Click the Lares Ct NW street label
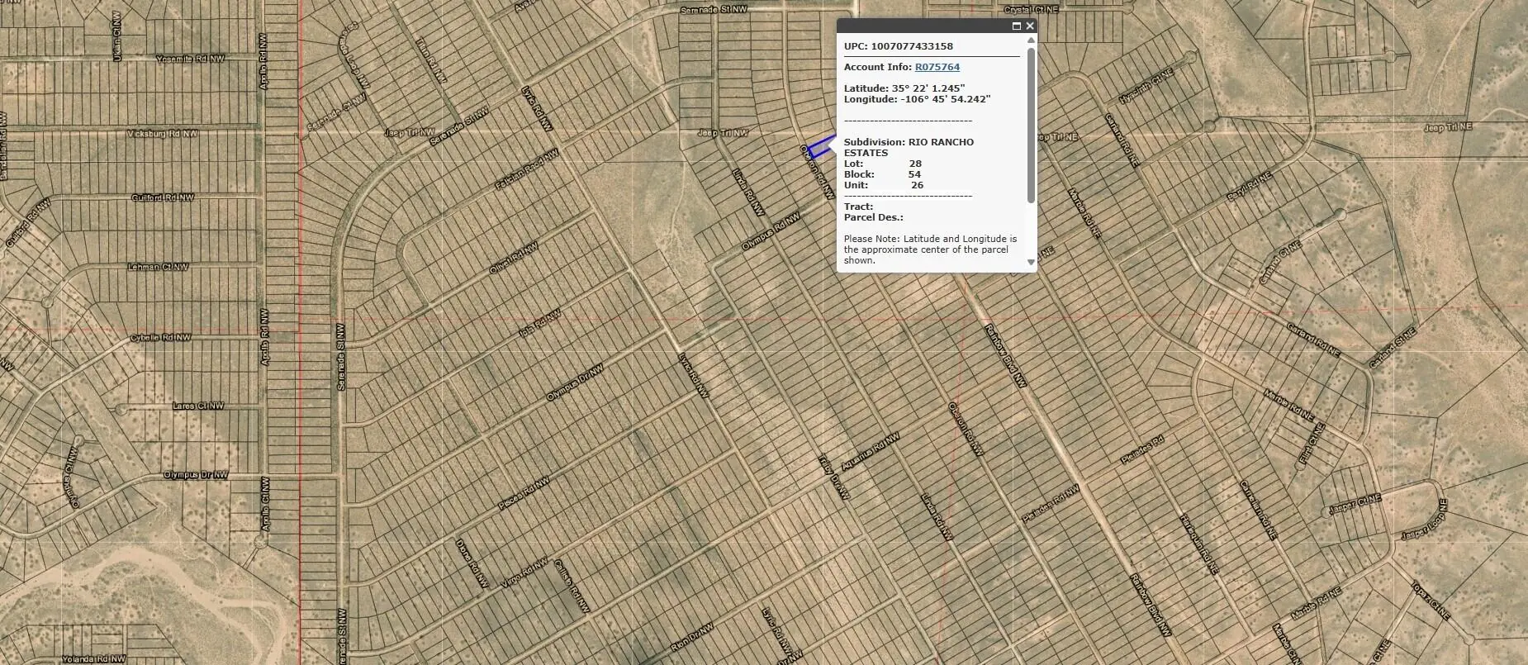 [x=197, y=406]
